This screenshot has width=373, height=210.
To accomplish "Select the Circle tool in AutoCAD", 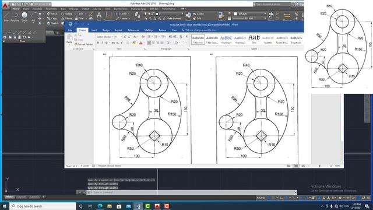I will pyautogui.click(x=24, y=17).
